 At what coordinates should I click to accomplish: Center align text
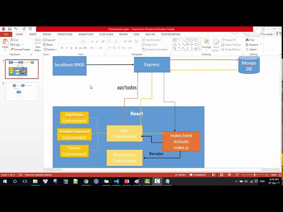[x=114, y=48]
